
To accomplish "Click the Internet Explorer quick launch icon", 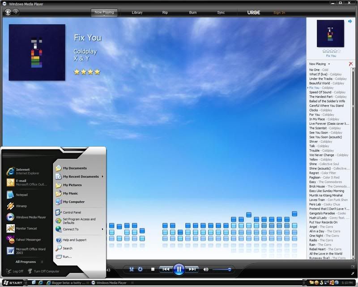I will (x=40, y=283).
